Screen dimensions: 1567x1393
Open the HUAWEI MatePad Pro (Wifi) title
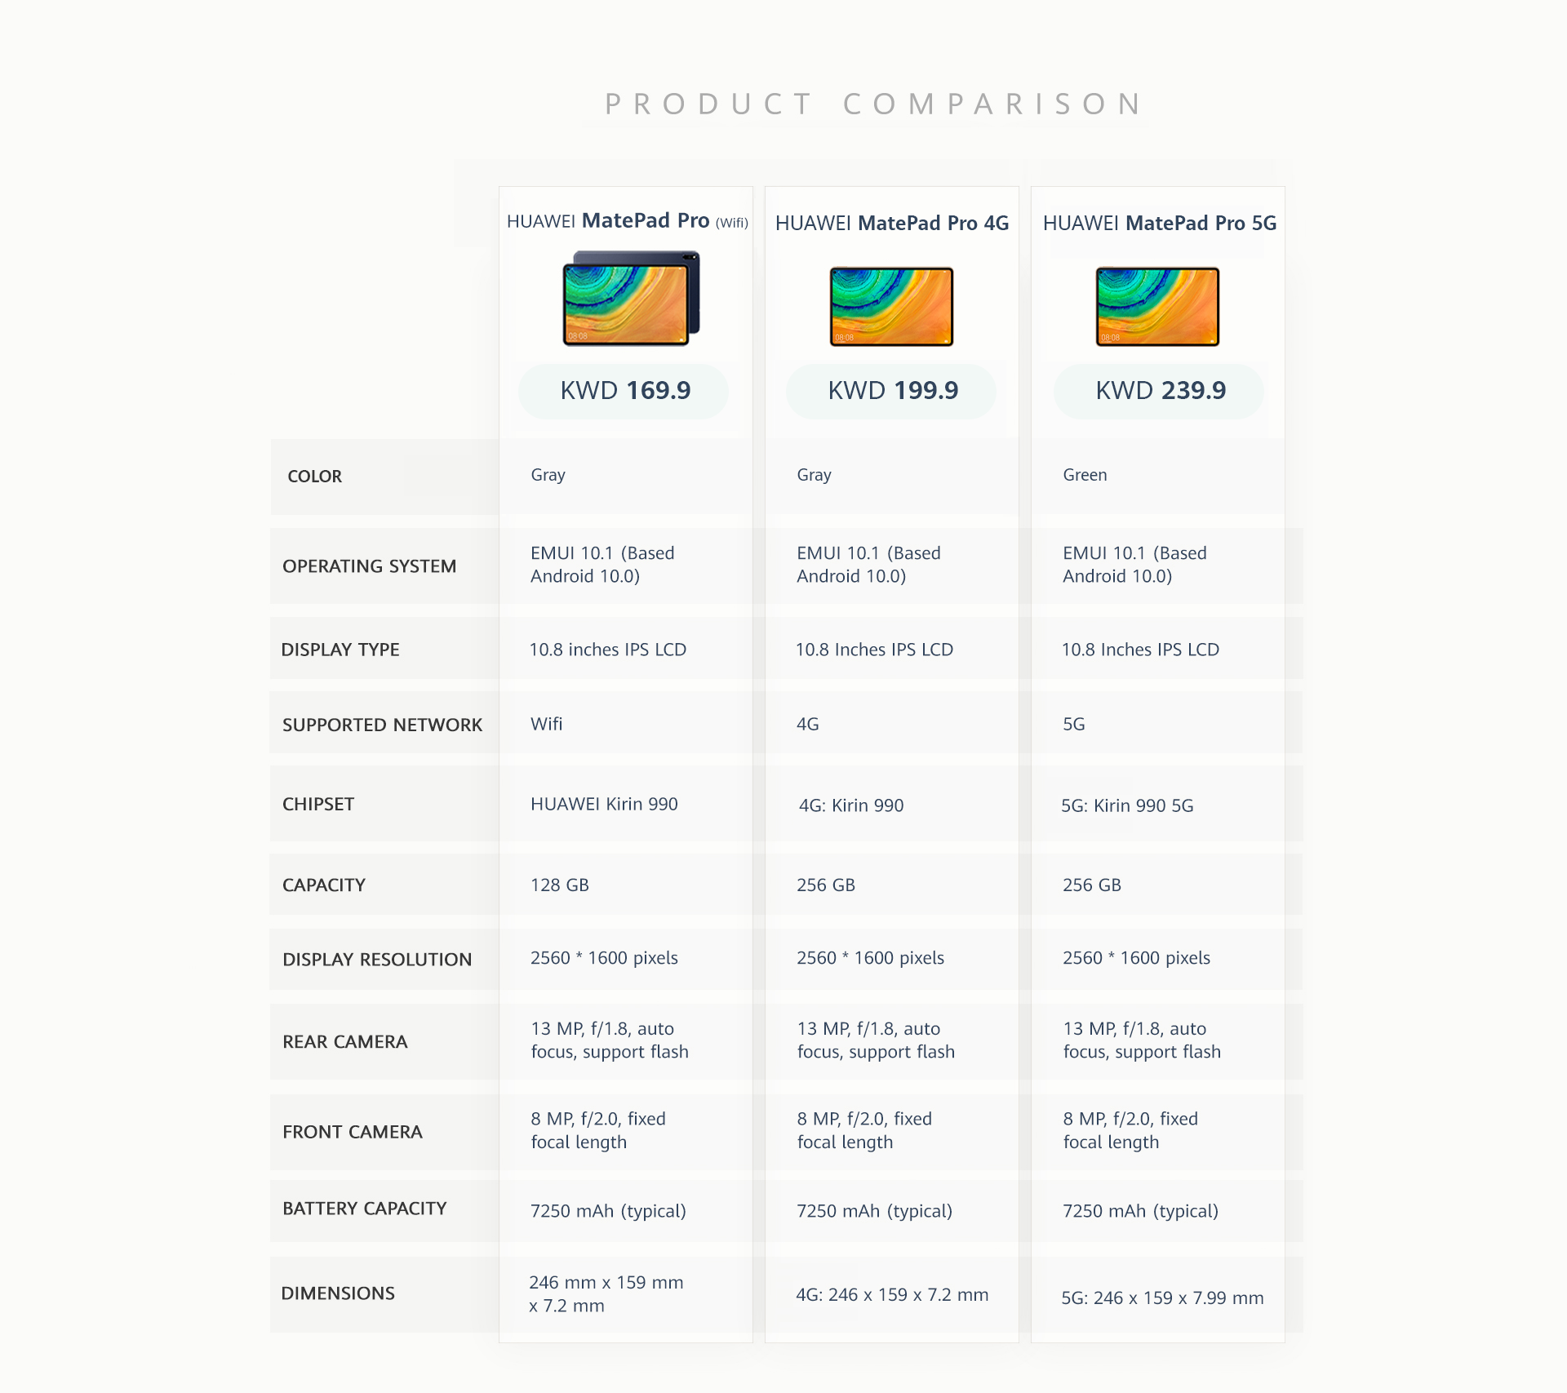pos(627,221)
